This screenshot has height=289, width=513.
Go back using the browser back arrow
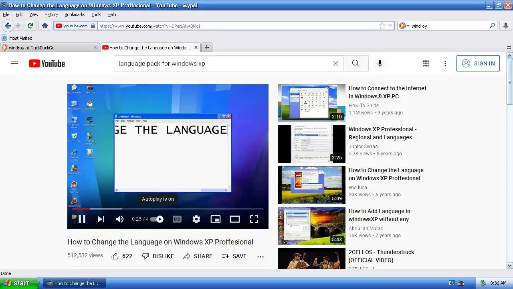tap(8, 26)
